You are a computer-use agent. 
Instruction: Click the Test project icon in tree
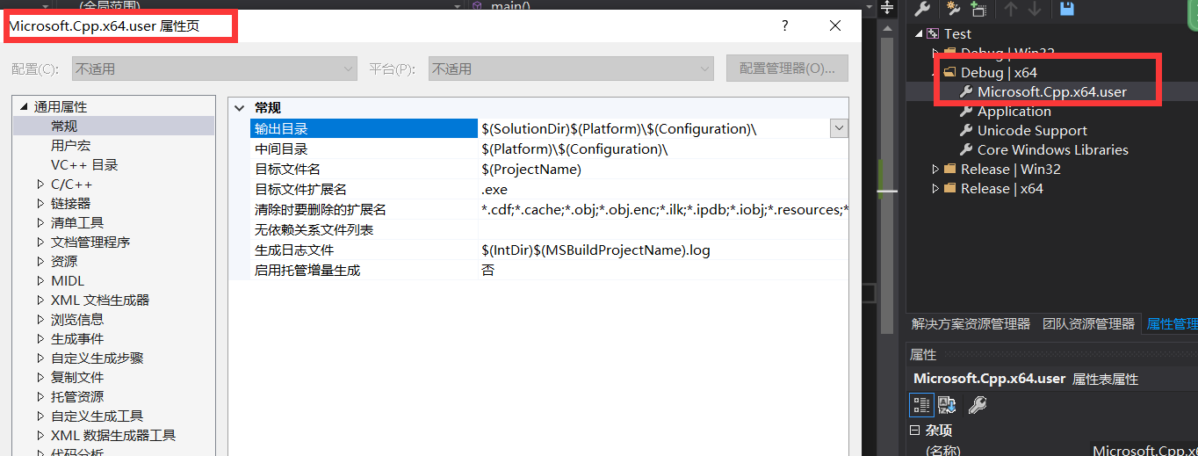(x=933, y=33)
